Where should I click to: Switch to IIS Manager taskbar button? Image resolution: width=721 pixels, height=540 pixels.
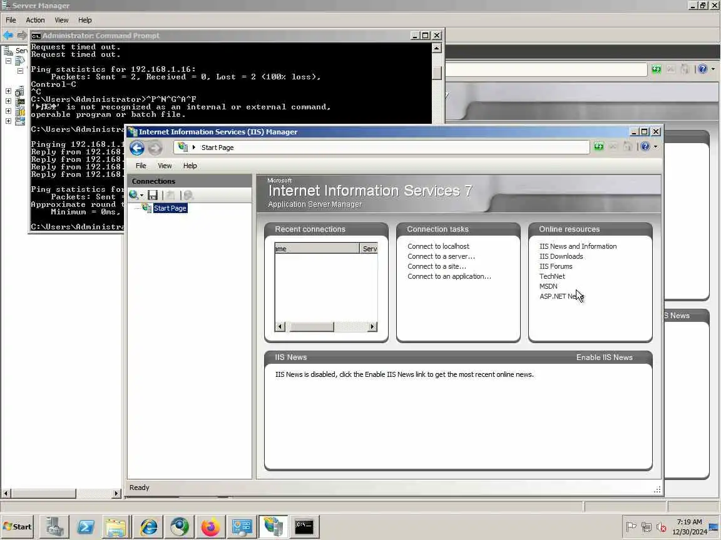click(273, 527)
